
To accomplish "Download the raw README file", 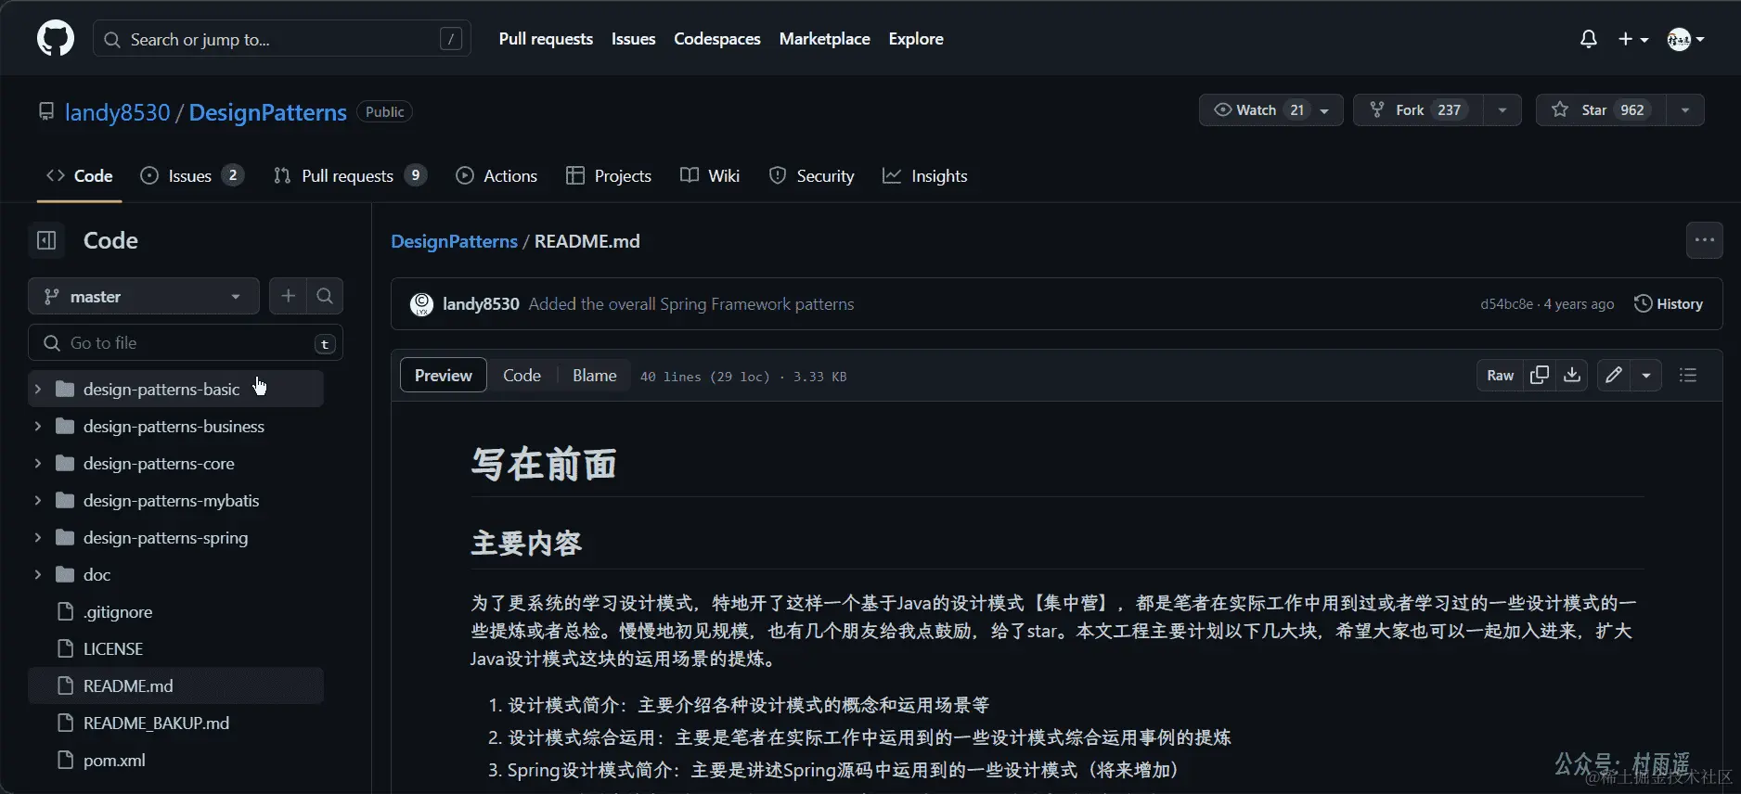I will (x=1572, y=375).
